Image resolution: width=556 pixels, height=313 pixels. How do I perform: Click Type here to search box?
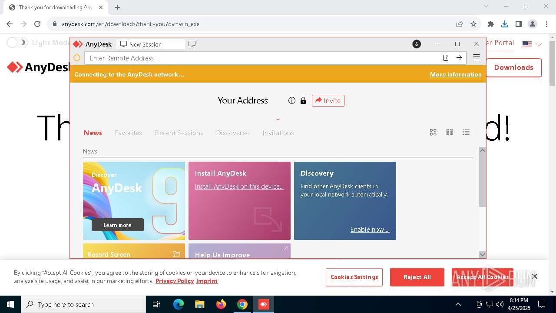coord(83,304)
